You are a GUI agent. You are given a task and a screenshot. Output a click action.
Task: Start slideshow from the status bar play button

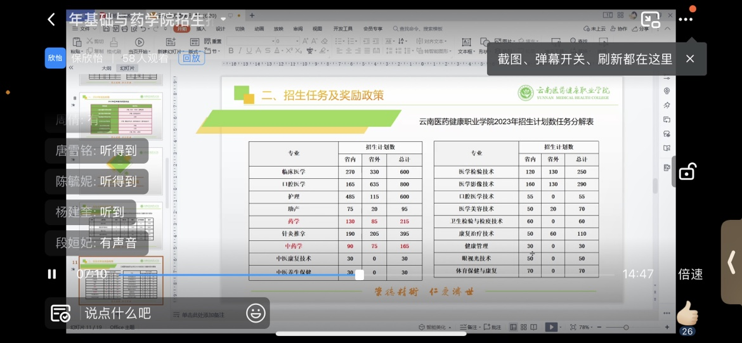point(550,327)
